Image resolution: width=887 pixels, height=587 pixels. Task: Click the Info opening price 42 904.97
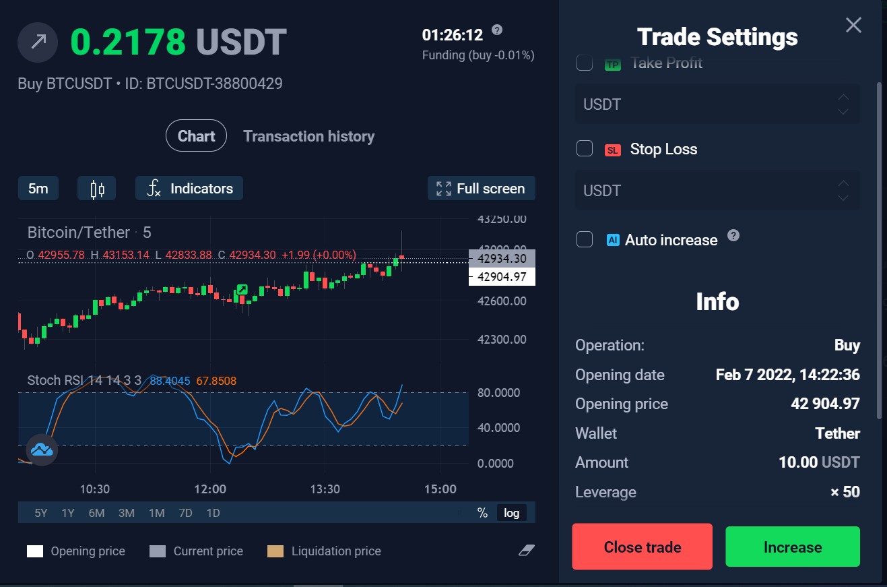825,404
